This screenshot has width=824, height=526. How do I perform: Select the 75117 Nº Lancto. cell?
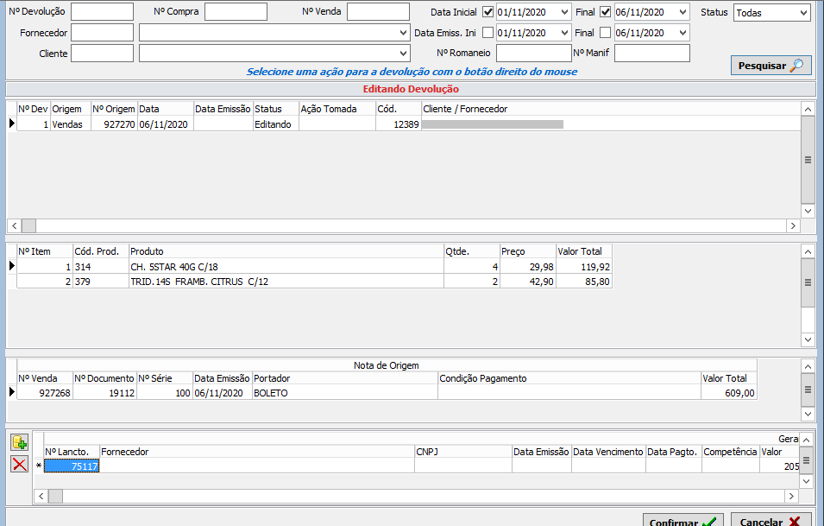pos(72,466)
